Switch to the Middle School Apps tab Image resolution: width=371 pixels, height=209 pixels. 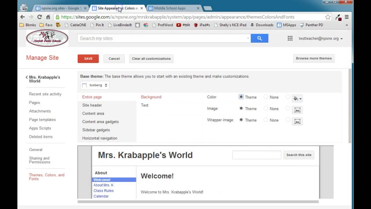[x=173, y=8]
